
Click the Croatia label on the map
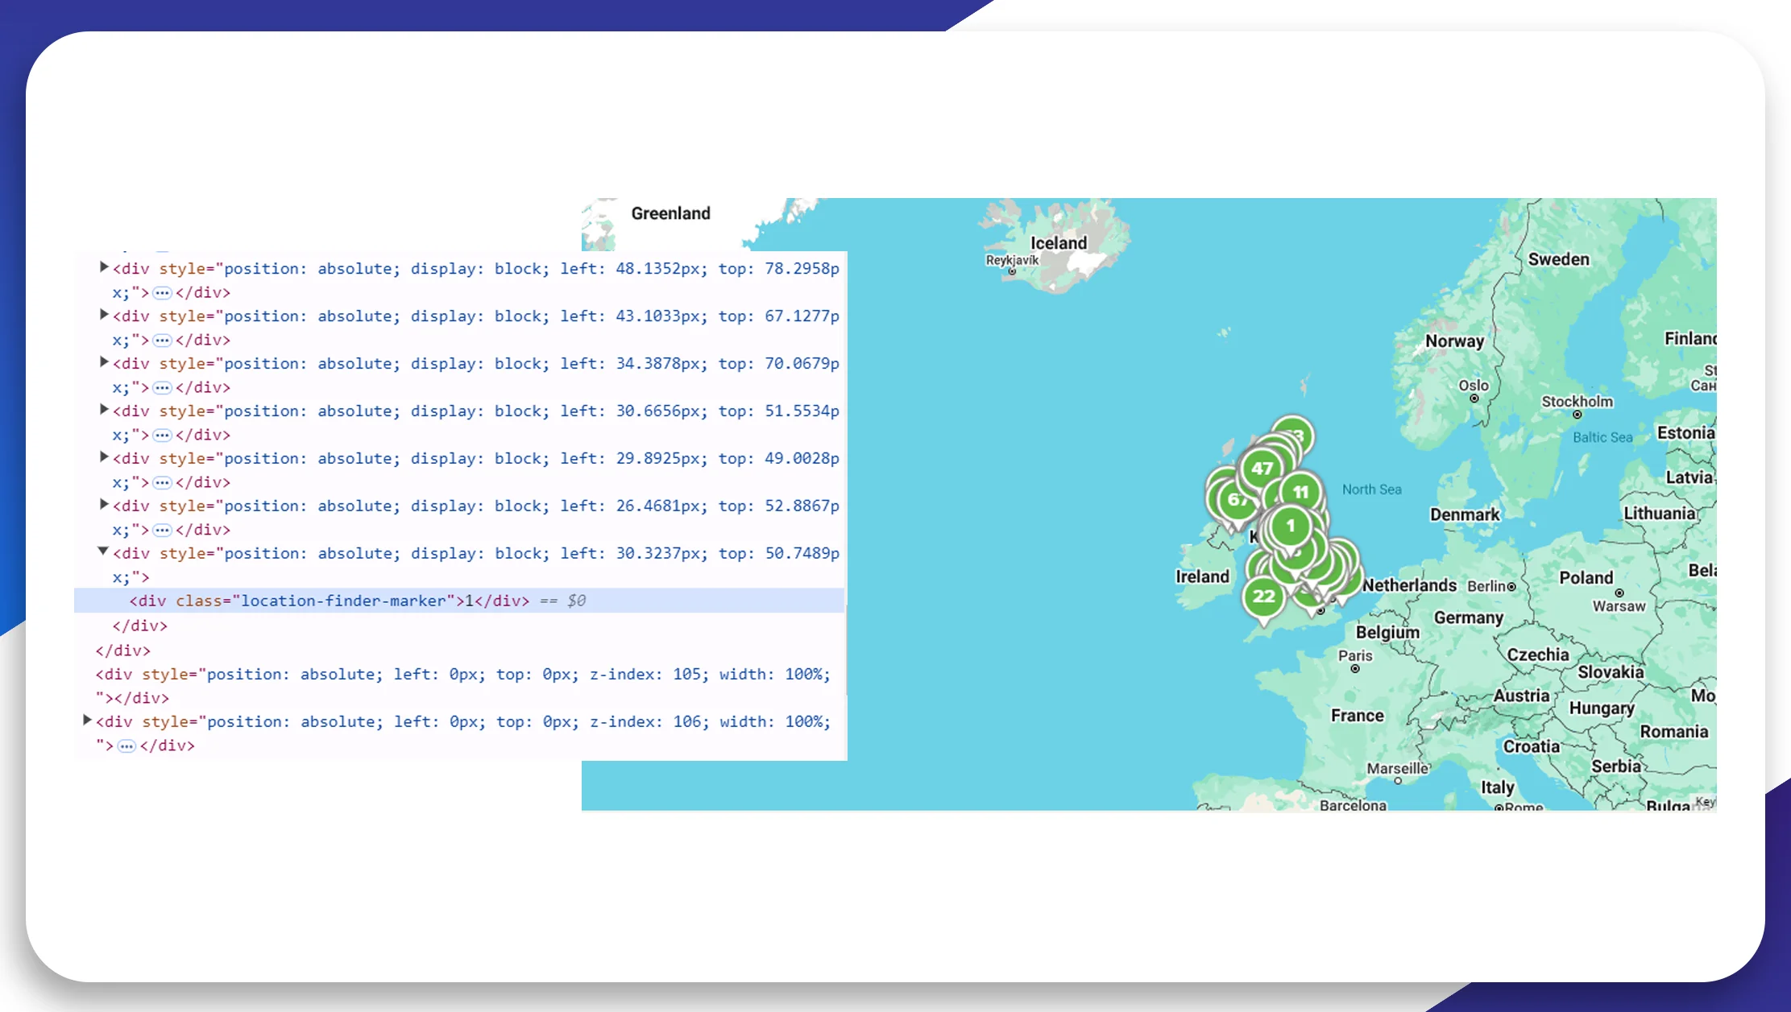click(1531, 747)
